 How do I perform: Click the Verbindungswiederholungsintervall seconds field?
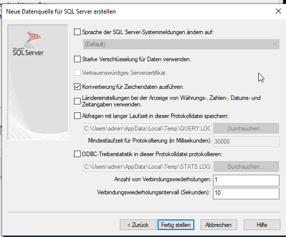click(246, 193)
